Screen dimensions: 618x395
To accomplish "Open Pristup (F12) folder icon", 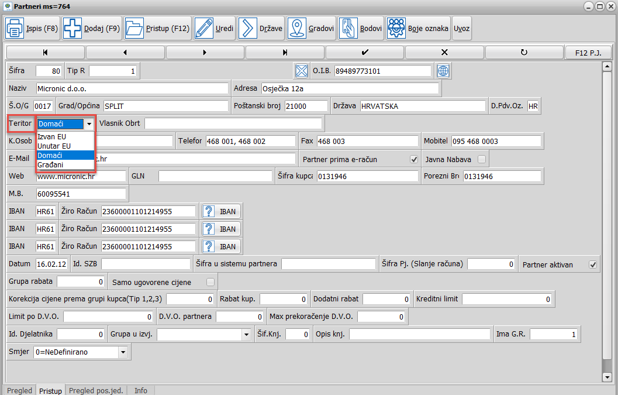I will coord(134,28).
